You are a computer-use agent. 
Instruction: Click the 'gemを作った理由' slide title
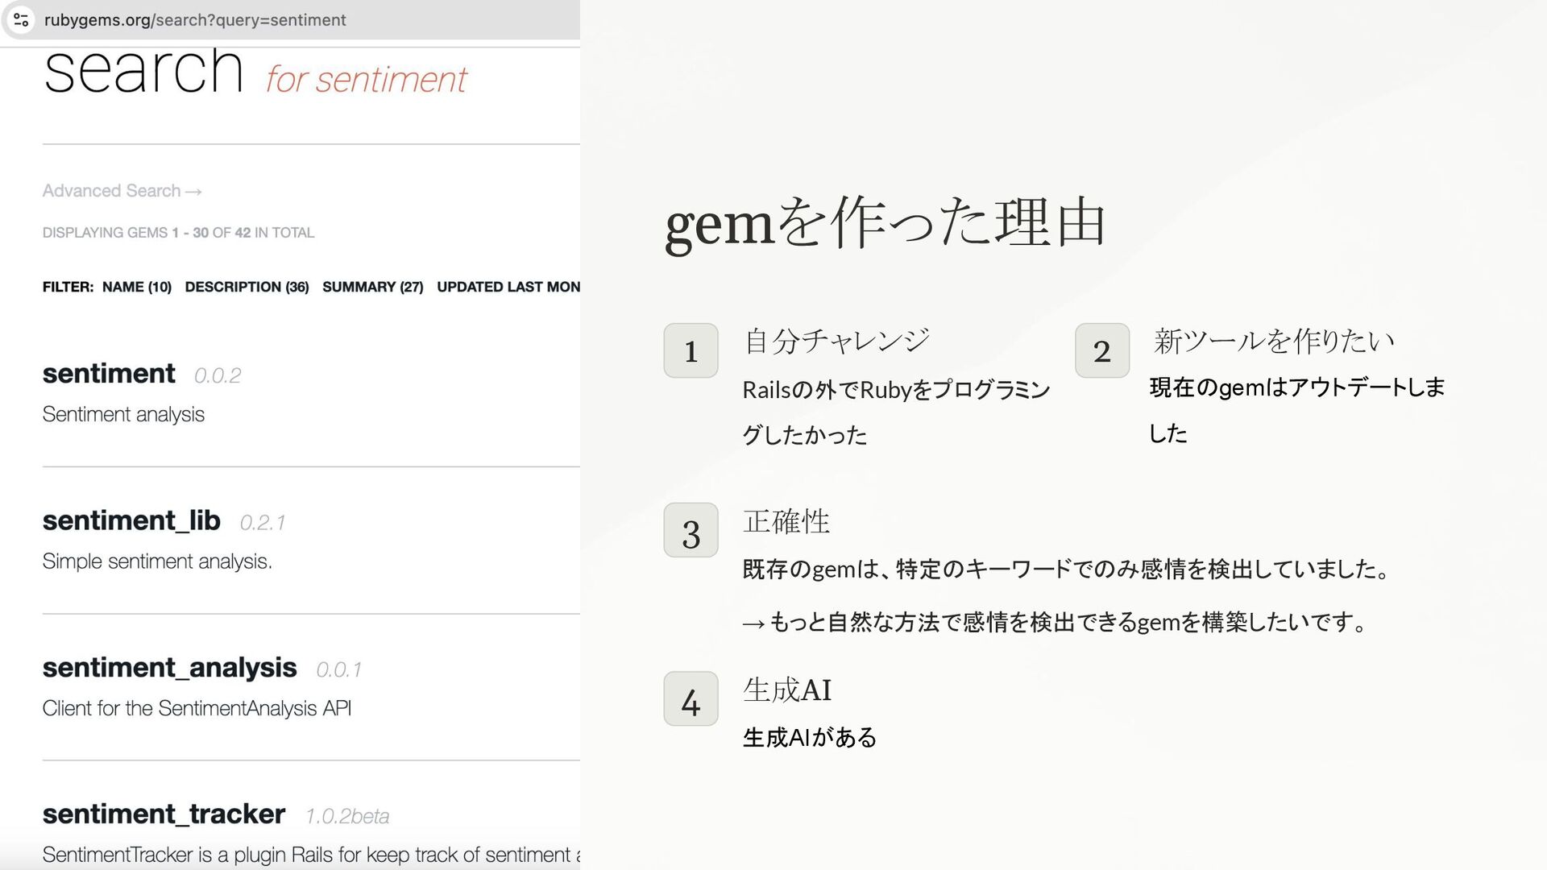click(x=885, y=223)
